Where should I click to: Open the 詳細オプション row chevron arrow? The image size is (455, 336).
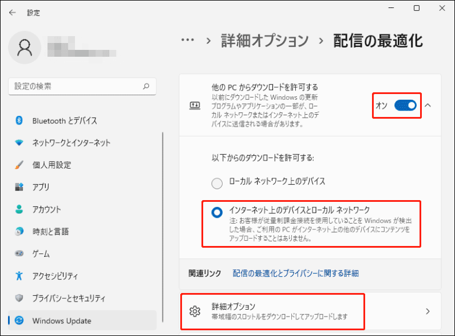428,311
